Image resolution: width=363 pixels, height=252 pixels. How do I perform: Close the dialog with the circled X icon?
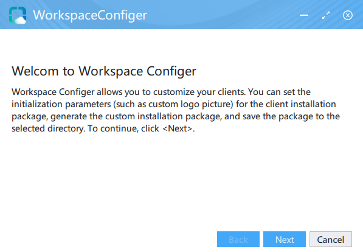tap(347, 15)
